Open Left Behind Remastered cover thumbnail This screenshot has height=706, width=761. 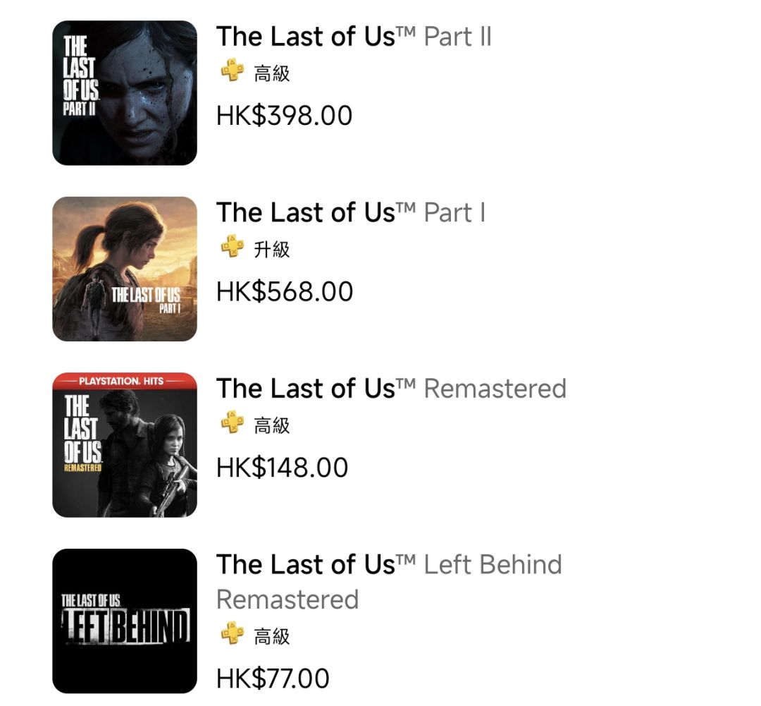pos(125,621)
